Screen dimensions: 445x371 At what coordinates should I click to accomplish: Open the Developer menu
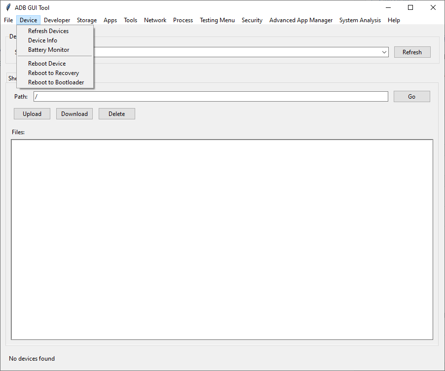point(57,20)
